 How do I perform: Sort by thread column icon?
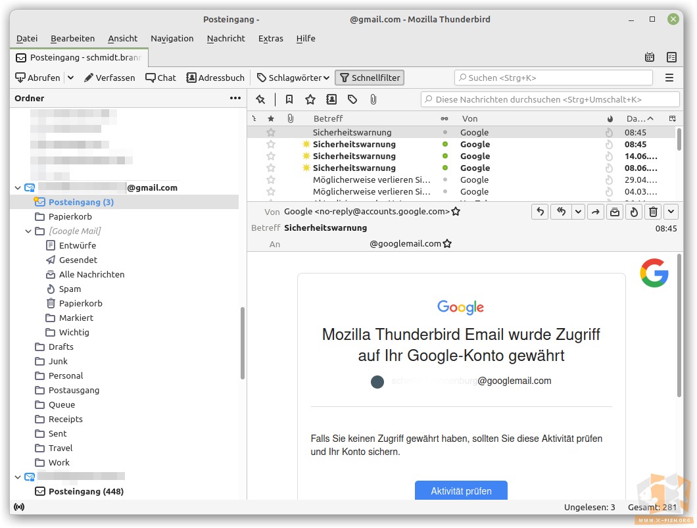tap(254, 118)
